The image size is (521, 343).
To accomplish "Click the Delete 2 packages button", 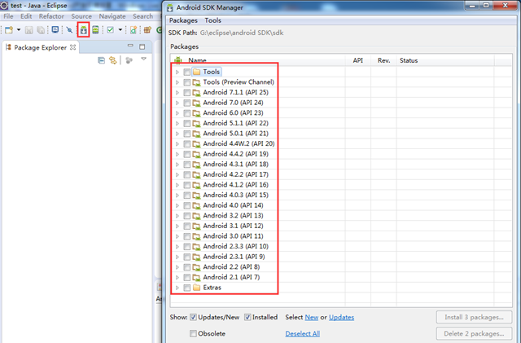I will tap(474, 334).
